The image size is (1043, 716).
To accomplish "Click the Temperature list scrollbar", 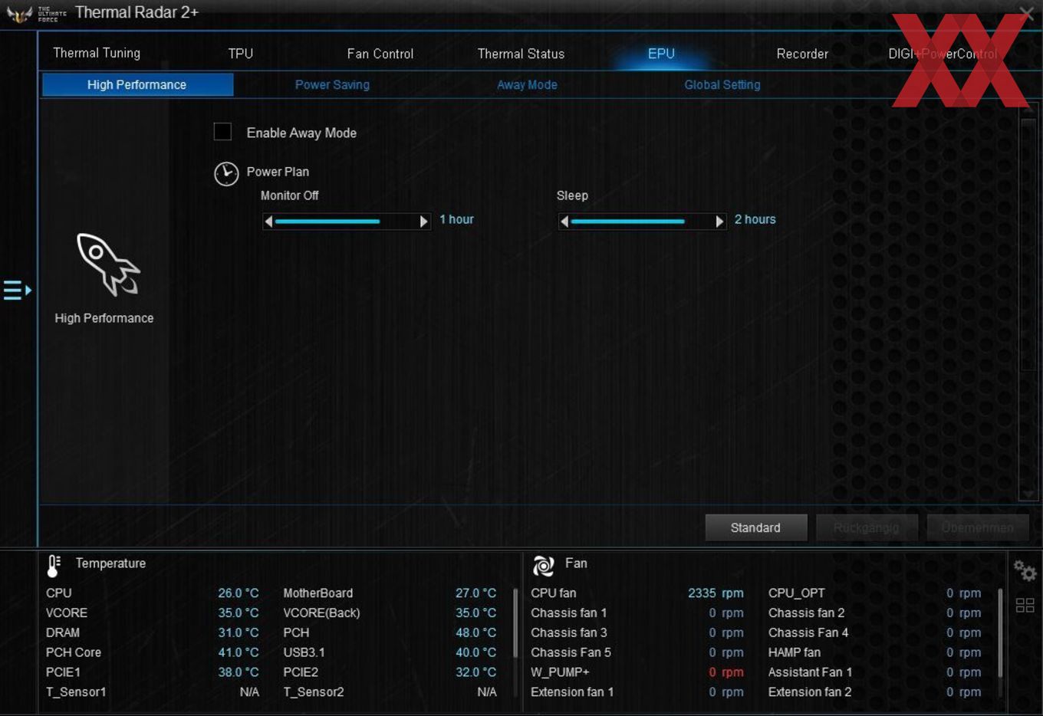I will 515,622.
